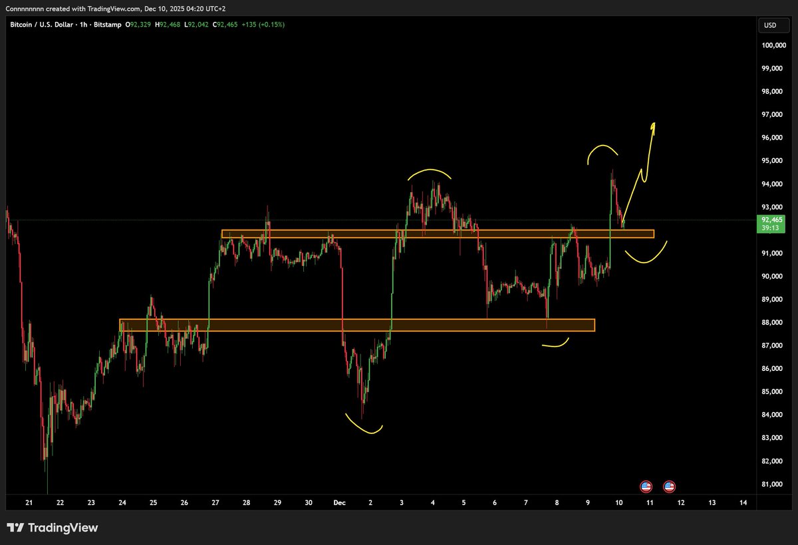Select the green 92,465 current price label
Image resolution: width=798 pixels, height=545 pixels.
(772, 219)
